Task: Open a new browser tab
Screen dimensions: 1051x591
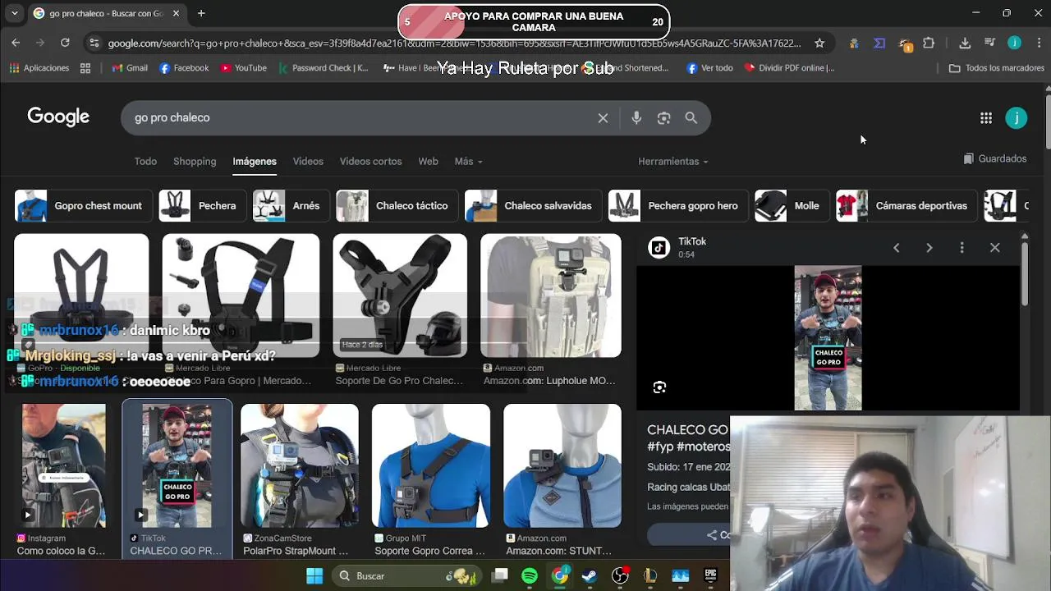Action: point(201,13)
